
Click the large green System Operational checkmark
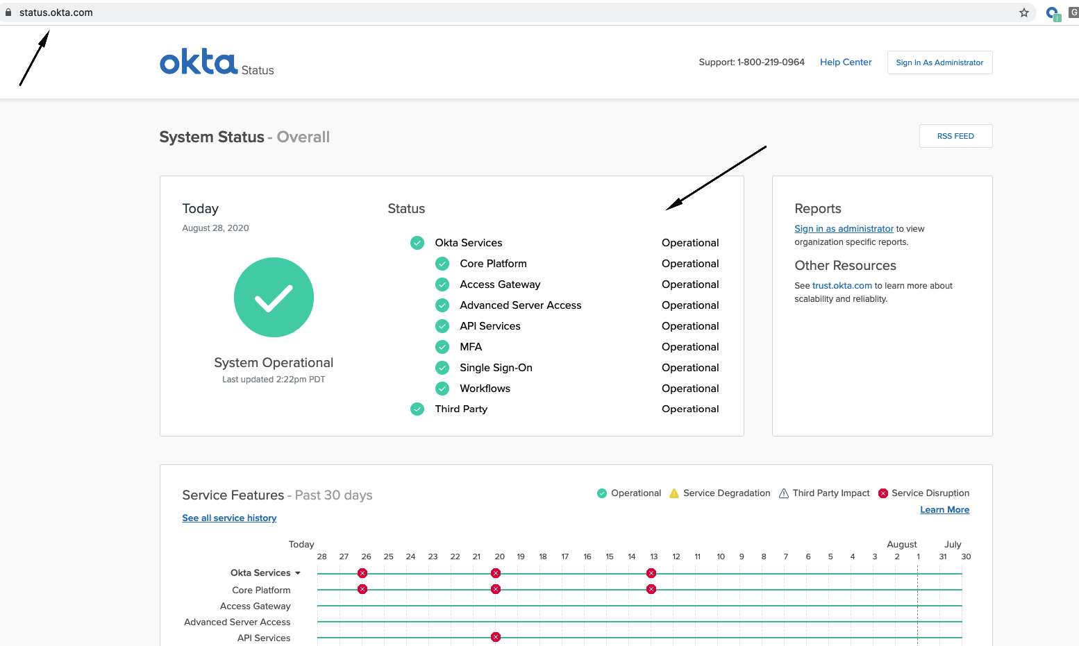pos(274,298)
